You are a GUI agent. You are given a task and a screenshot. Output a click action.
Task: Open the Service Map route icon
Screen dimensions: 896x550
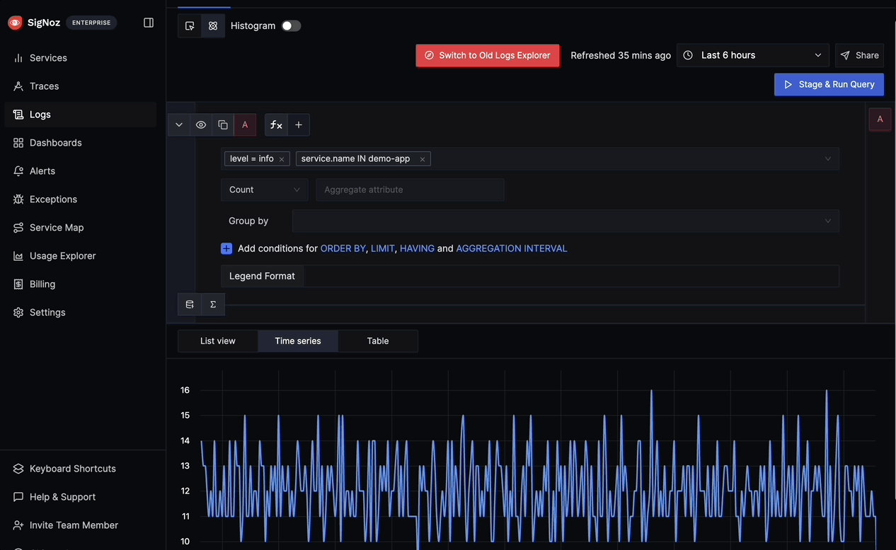click(x=18, y=228)
